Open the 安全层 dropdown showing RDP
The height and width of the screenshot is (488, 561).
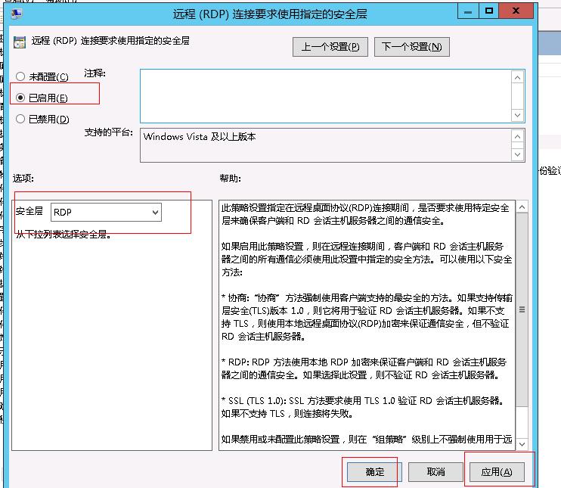(107, 213)
